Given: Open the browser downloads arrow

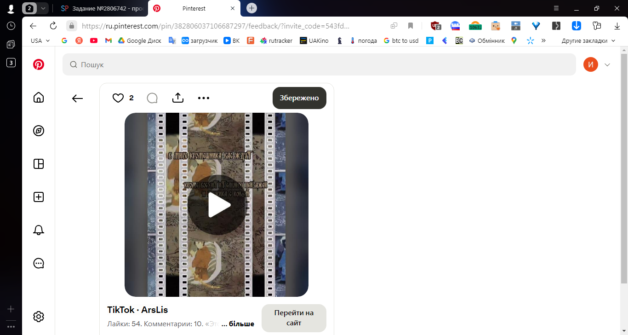Looking at the screenshot, I should click(617, 26).
